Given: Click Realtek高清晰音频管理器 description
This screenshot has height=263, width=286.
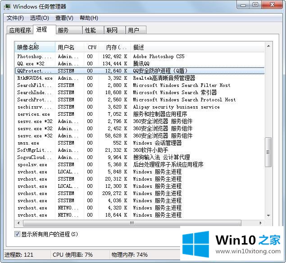Looking at the screenshot, I should (164, 78).
